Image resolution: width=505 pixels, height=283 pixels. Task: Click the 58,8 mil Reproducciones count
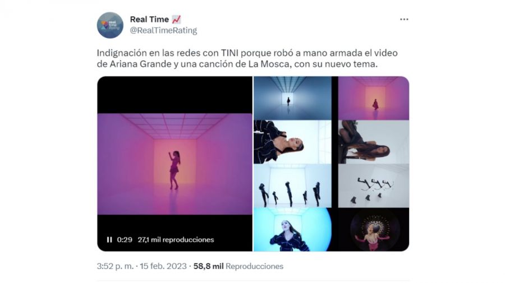point(238,266)
